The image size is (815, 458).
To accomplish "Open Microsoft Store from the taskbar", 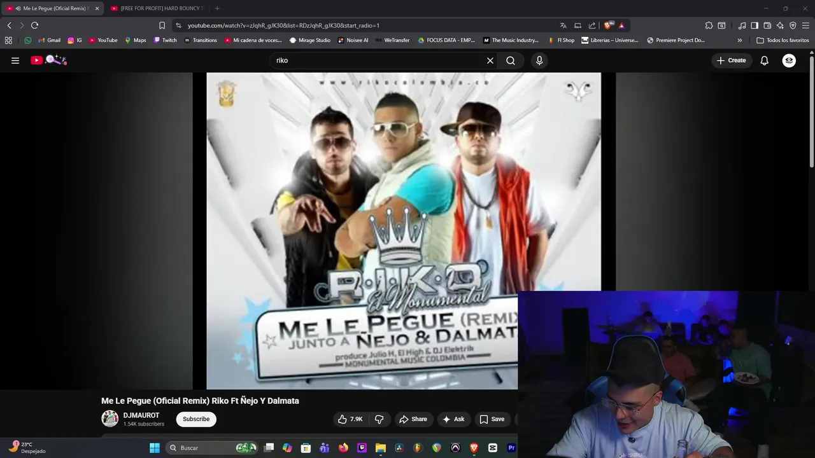I will coord(306,448).
